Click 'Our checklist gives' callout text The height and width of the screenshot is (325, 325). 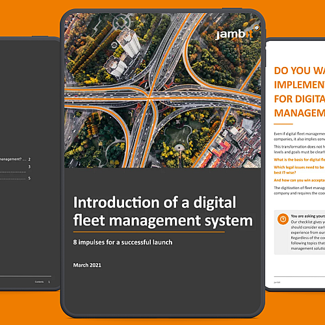click(308, 235)
